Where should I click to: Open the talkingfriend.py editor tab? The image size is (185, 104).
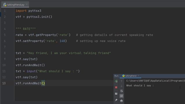pos(15,5)
